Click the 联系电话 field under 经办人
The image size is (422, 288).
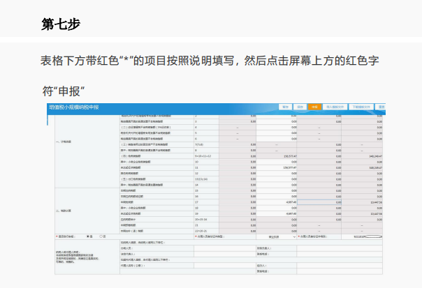(x=340, y=271)
